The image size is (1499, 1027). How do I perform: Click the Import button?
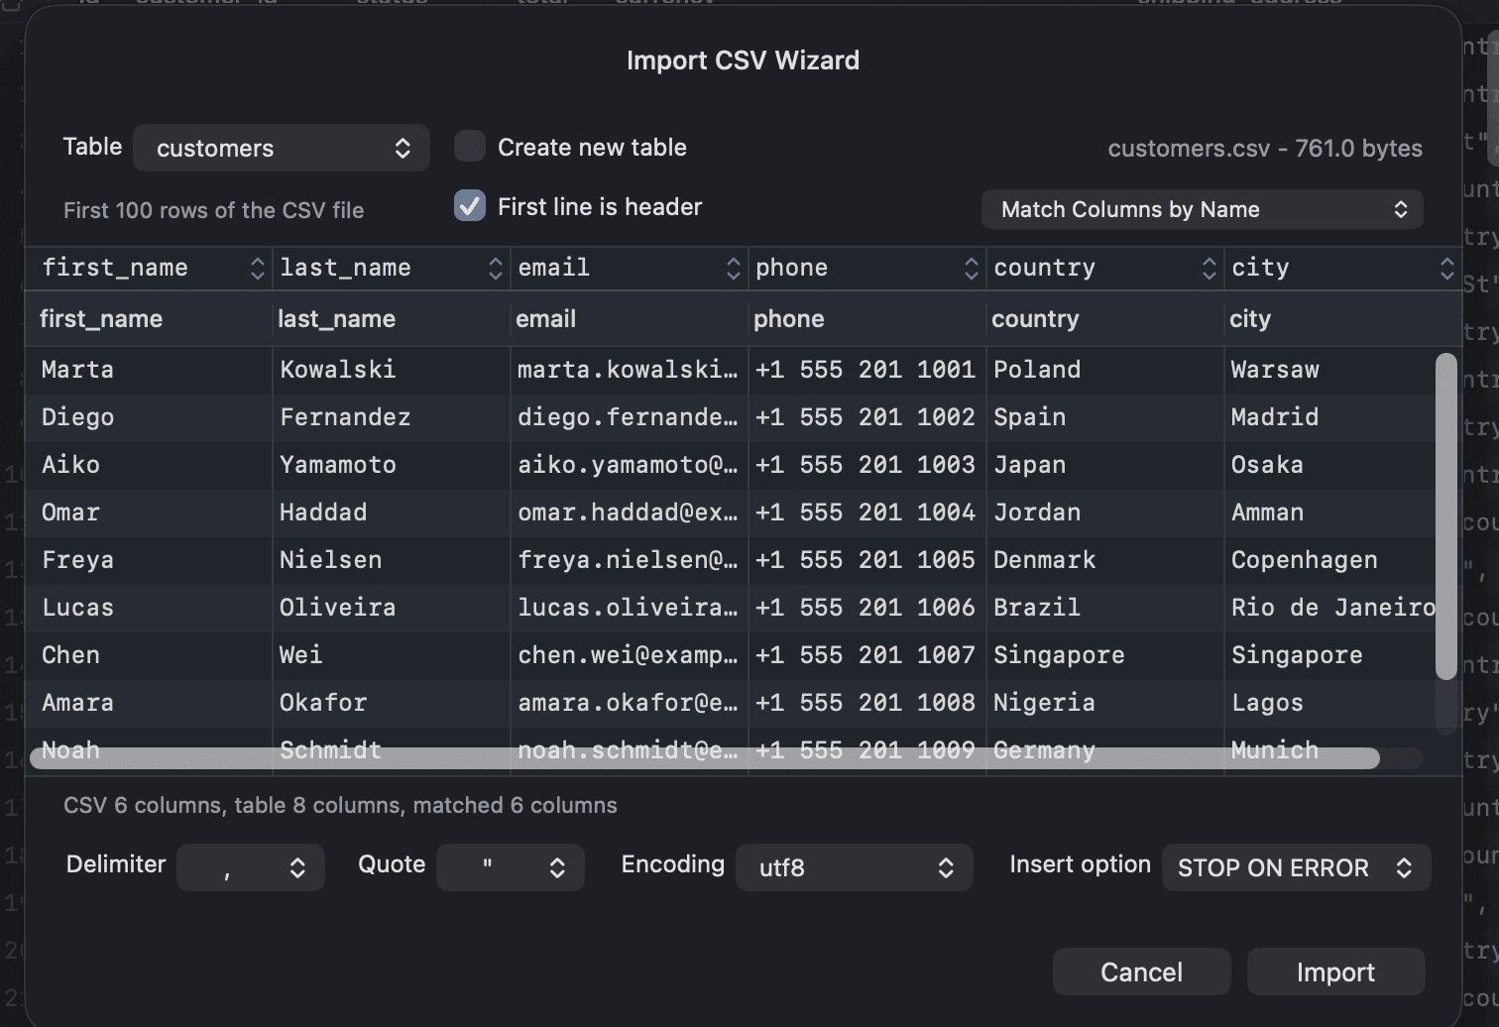tap(1336, 971)
